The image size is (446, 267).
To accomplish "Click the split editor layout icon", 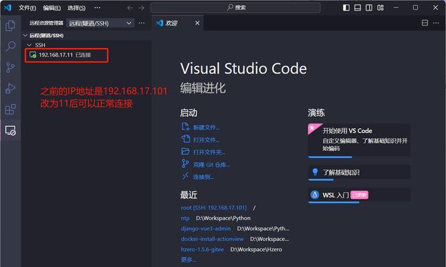I will (425, 23).
